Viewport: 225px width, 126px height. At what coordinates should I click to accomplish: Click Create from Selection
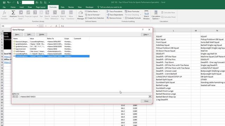(x=95, y=18)
